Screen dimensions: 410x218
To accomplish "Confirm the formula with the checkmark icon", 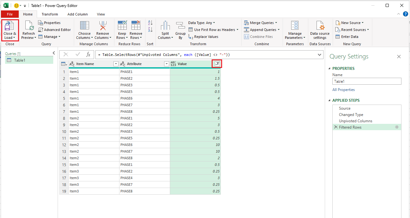I will tap(78, 55).
